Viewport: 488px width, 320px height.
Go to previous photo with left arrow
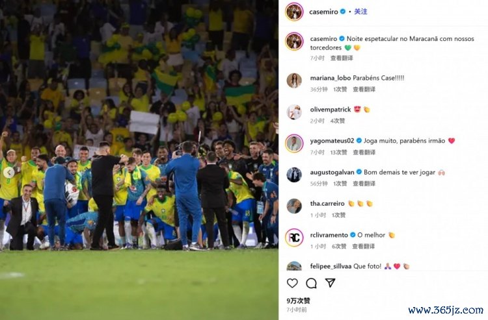(x=9, y=173)
